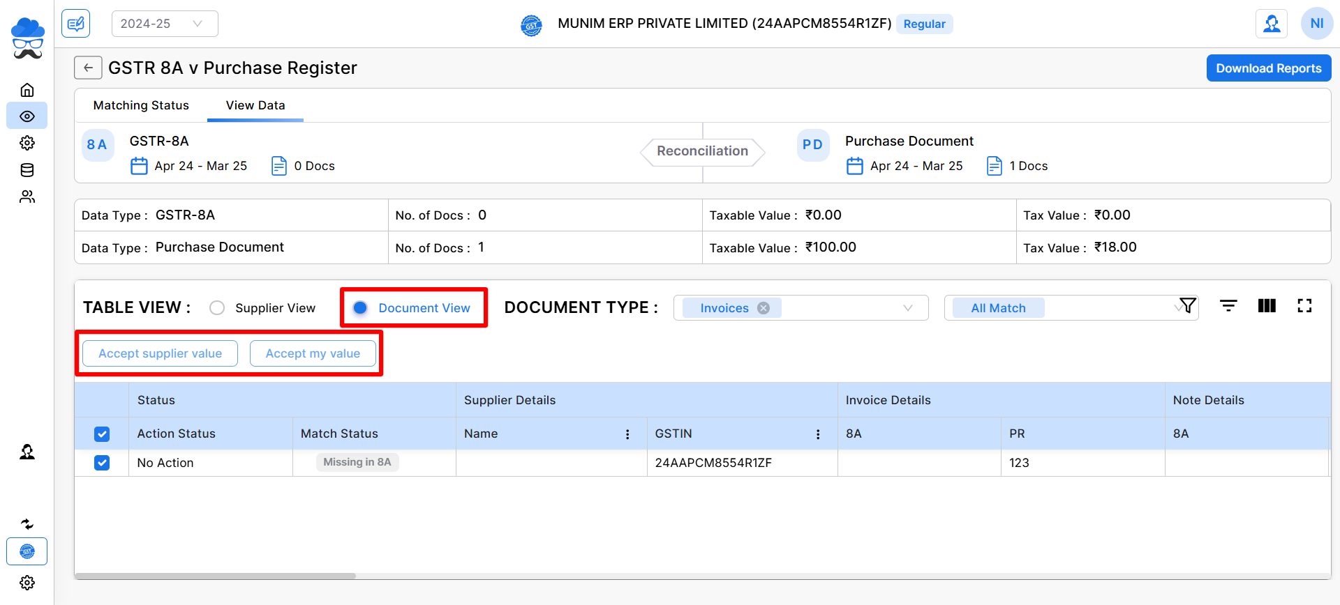Open the database icon in sidebar
Viewport: 1340px width, 605px height.
coord(27,170)
